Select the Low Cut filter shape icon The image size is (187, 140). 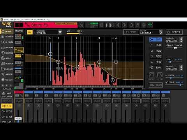pos(152,75)
